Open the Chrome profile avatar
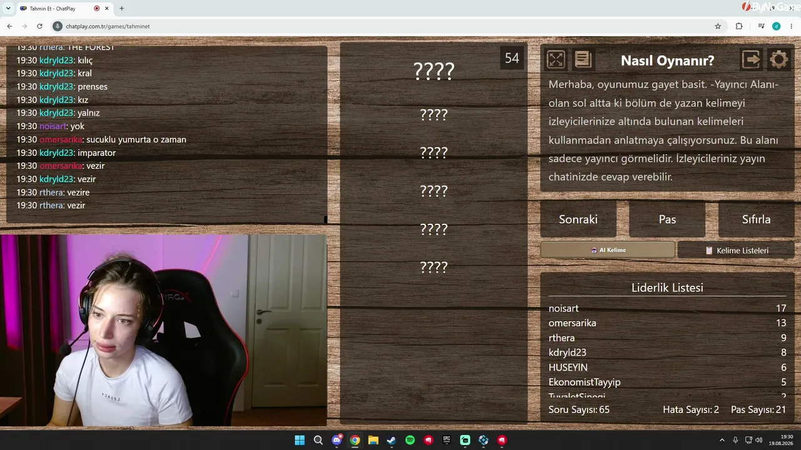Screen dimensions: 801x450 [776, 26]
